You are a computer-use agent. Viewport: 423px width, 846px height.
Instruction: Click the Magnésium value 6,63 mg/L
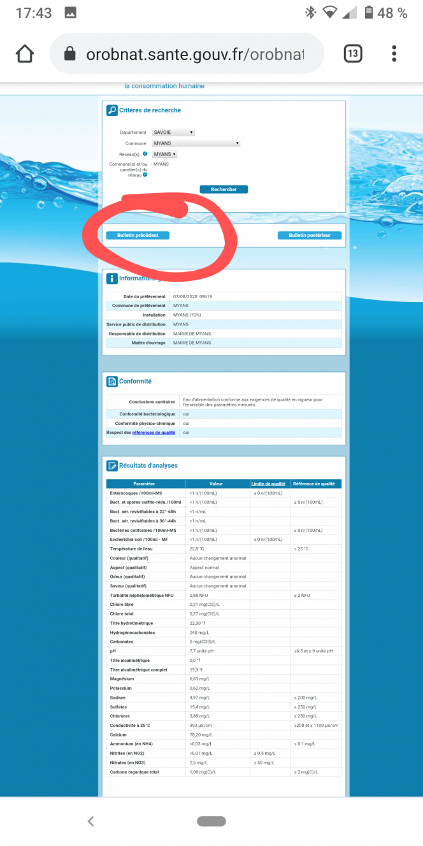tap(200, 679)
